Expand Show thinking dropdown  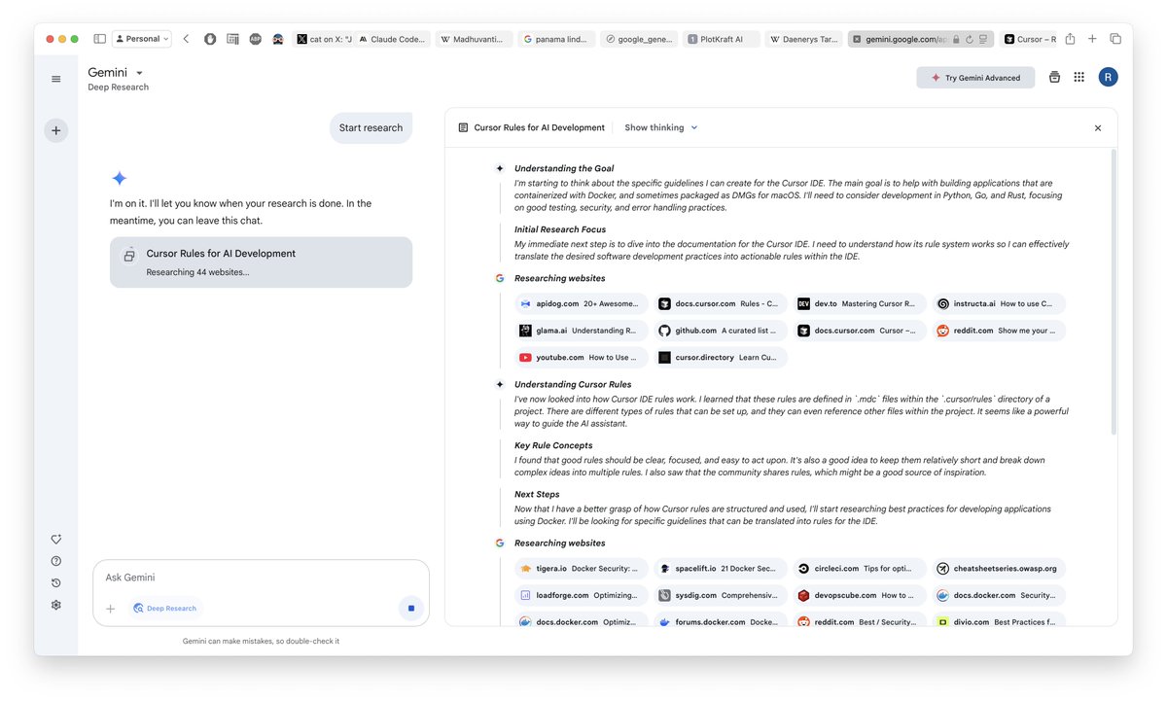[661, 127]
